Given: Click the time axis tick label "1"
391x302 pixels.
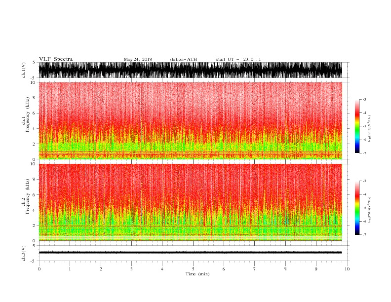Looking at the screenshot, I should coord(70,269).
